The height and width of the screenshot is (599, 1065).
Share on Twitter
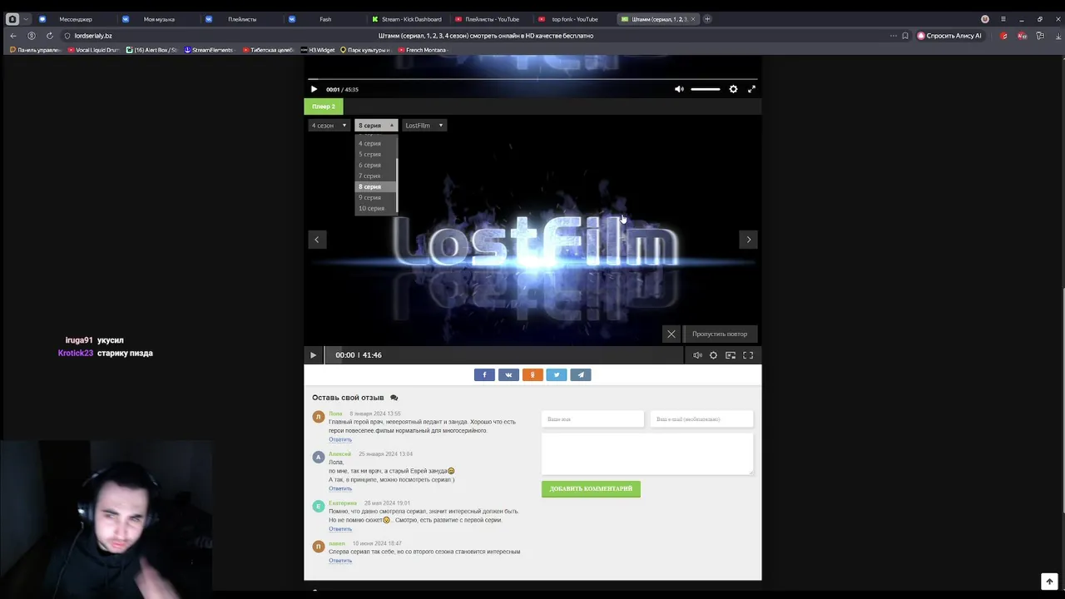(x=557, y=375)
